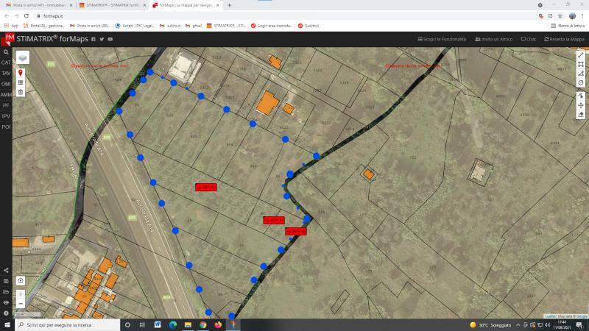The height and width of the screenshot is (331, 589).
Task: Click the Windows taskbar search box
Action: [66, 324]
